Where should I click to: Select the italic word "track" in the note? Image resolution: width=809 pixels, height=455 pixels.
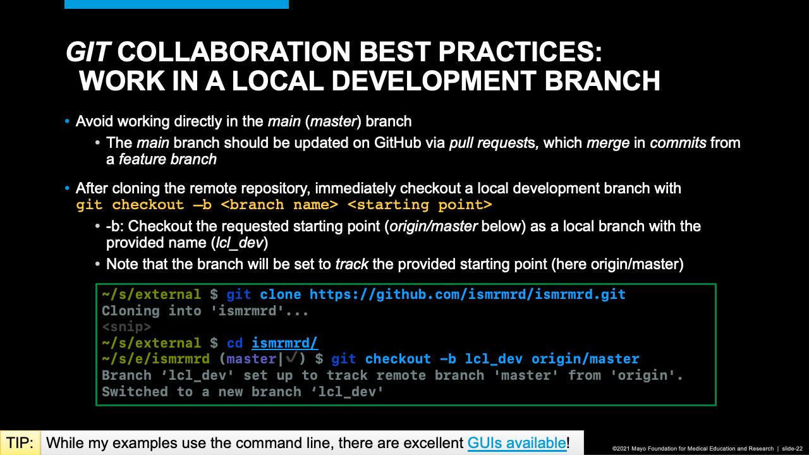pyautogui.click(x=352, y=264)
